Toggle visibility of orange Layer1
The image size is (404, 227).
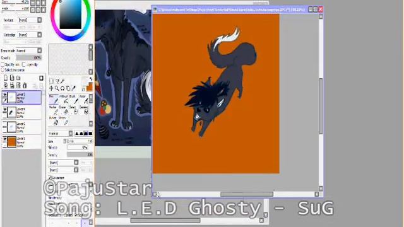4,139
